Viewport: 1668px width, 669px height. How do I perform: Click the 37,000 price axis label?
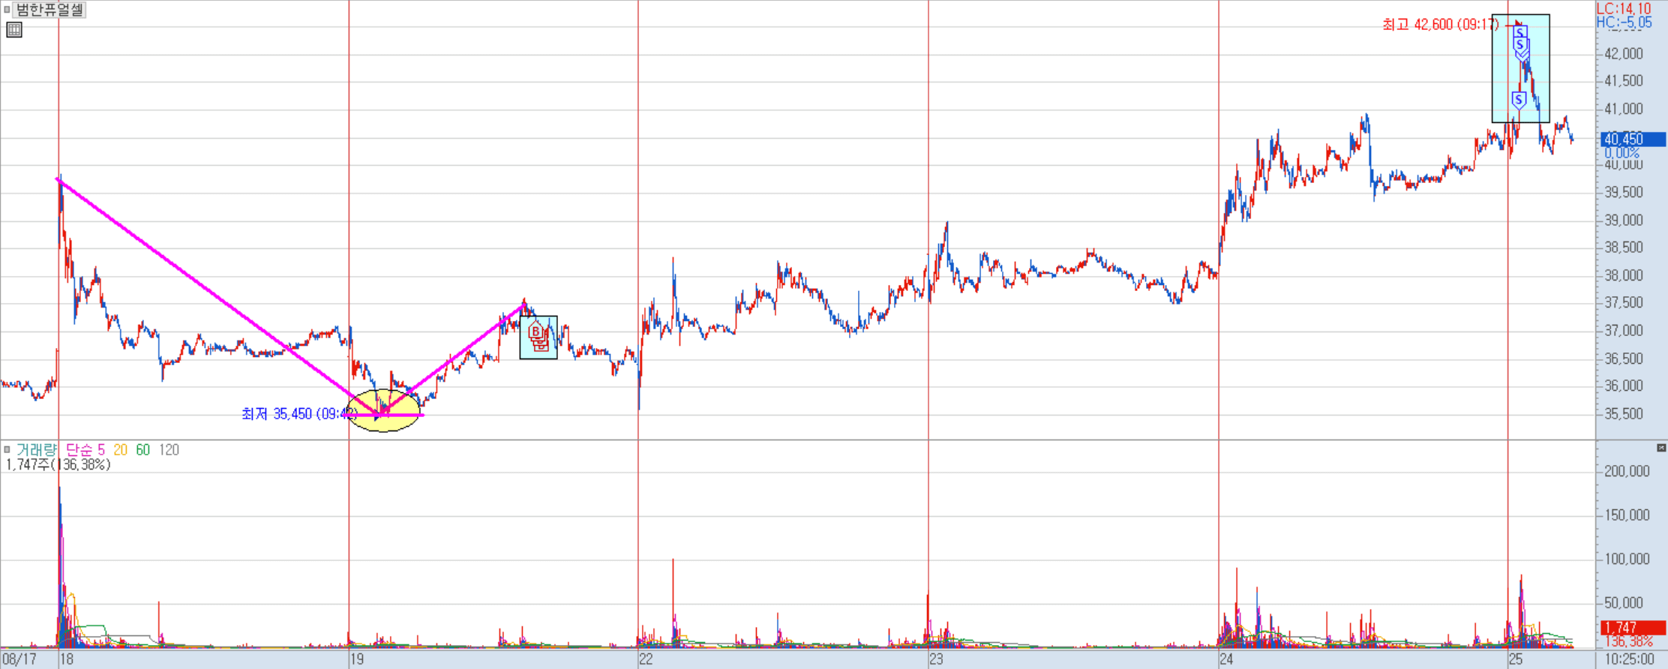click(1624, 331)
